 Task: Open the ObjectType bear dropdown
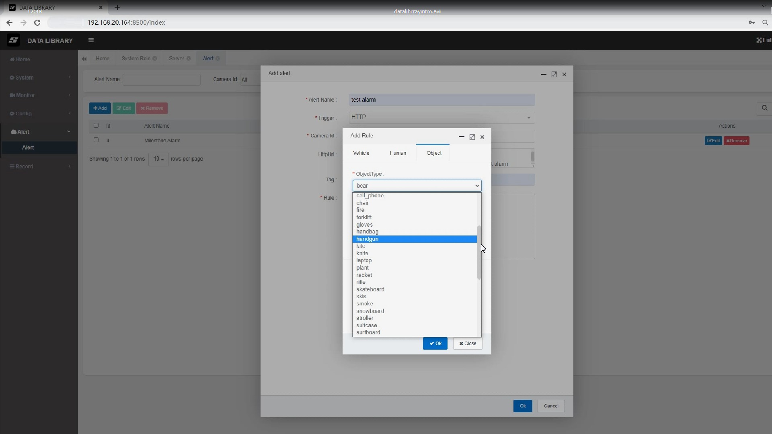[x=417, y=186]
